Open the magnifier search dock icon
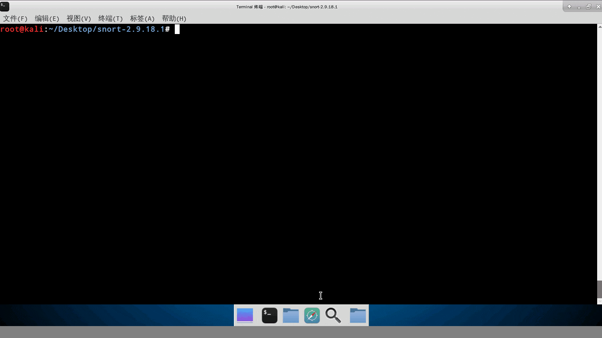602x338 pixels. click(x=333, y=315)
